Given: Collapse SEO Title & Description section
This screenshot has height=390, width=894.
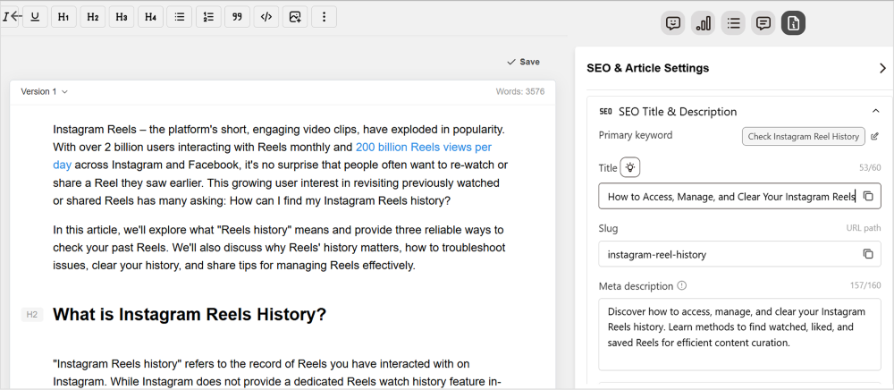Looking at the screenshot, I should (x=875, y=111).
